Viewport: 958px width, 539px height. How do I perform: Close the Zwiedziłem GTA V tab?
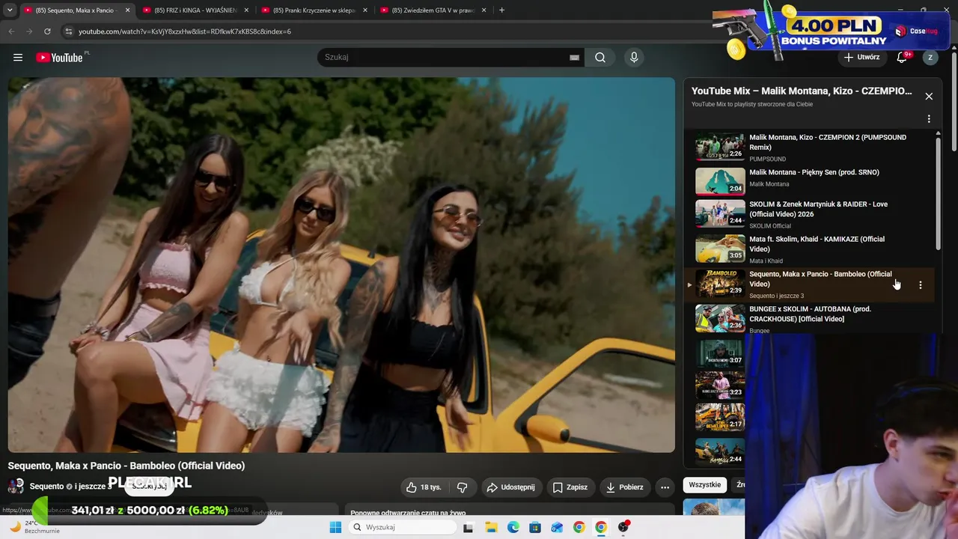coord(484,10)
